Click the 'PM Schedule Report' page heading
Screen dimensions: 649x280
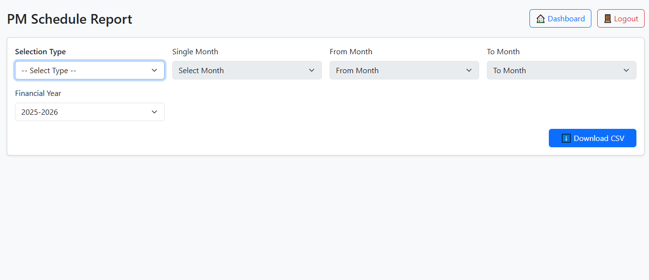[x=69, y=19]
